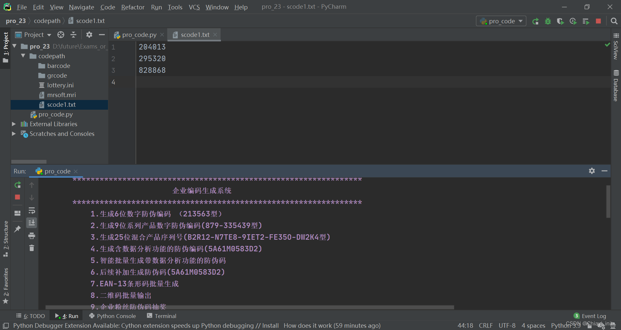Screen dimensions: 621x330
Task: Close the scode1.txt editor tab
Action: coord(215,35)
